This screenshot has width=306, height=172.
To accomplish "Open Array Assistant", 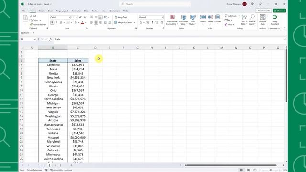I will pos(274,20).
